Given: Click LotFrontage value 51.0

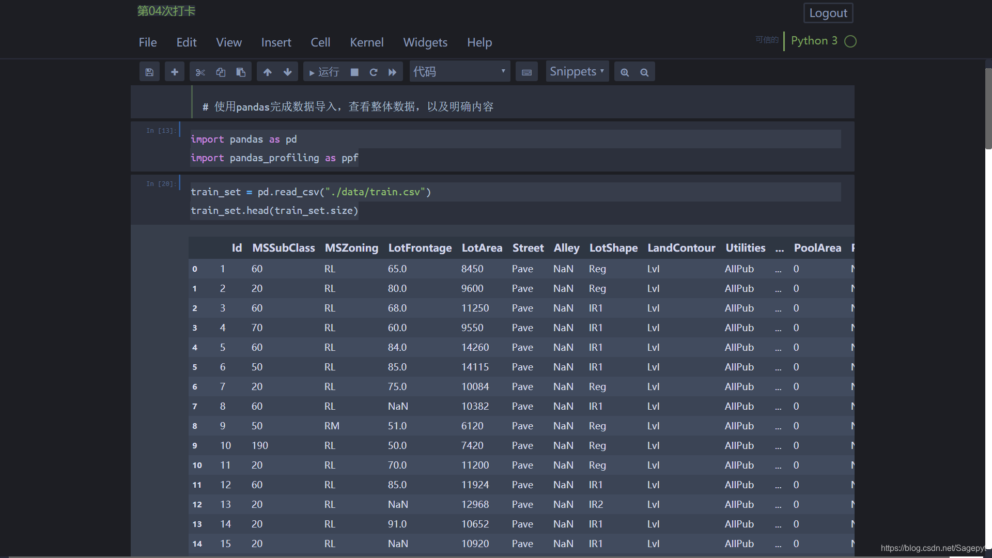Looking at the screenshot, I should click(x=397, y=426).
